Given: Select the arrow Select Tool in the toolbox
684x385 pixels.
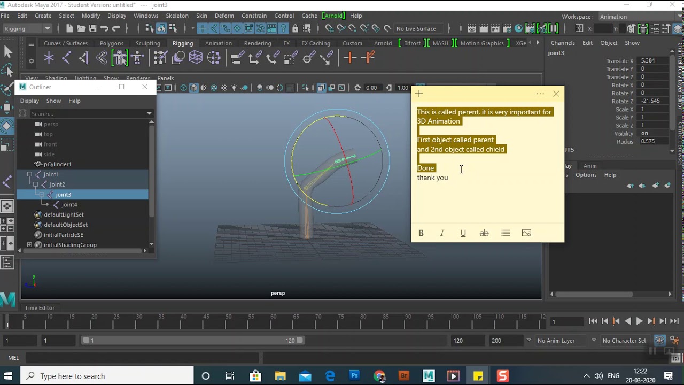Looking at the screenshot, I should coord(7,51).
